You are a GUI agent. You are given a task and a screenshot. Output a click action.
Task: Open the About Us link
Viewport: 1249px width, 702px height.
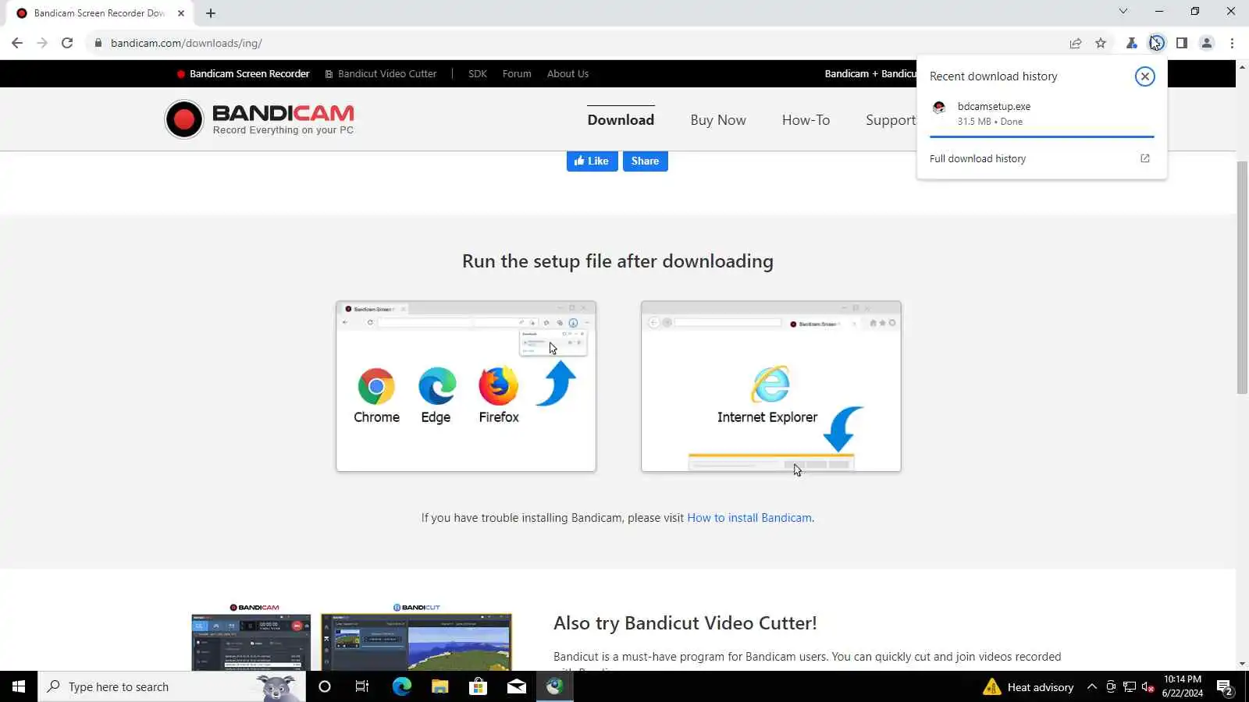click(568, 74)
